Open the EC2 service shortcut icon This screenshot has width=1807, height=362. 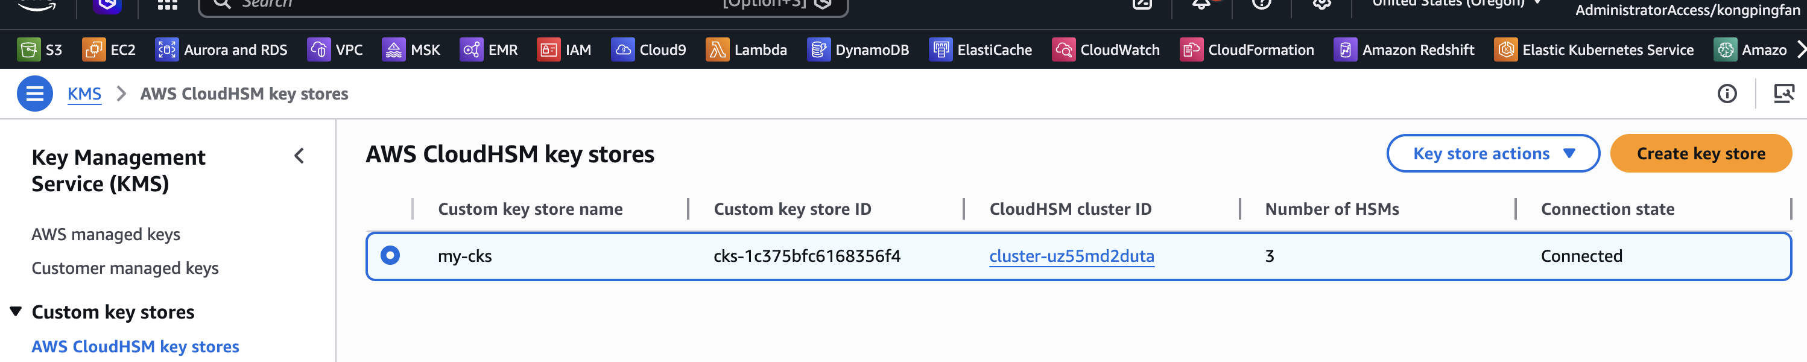pyautogui.click(x=93, y=50)
